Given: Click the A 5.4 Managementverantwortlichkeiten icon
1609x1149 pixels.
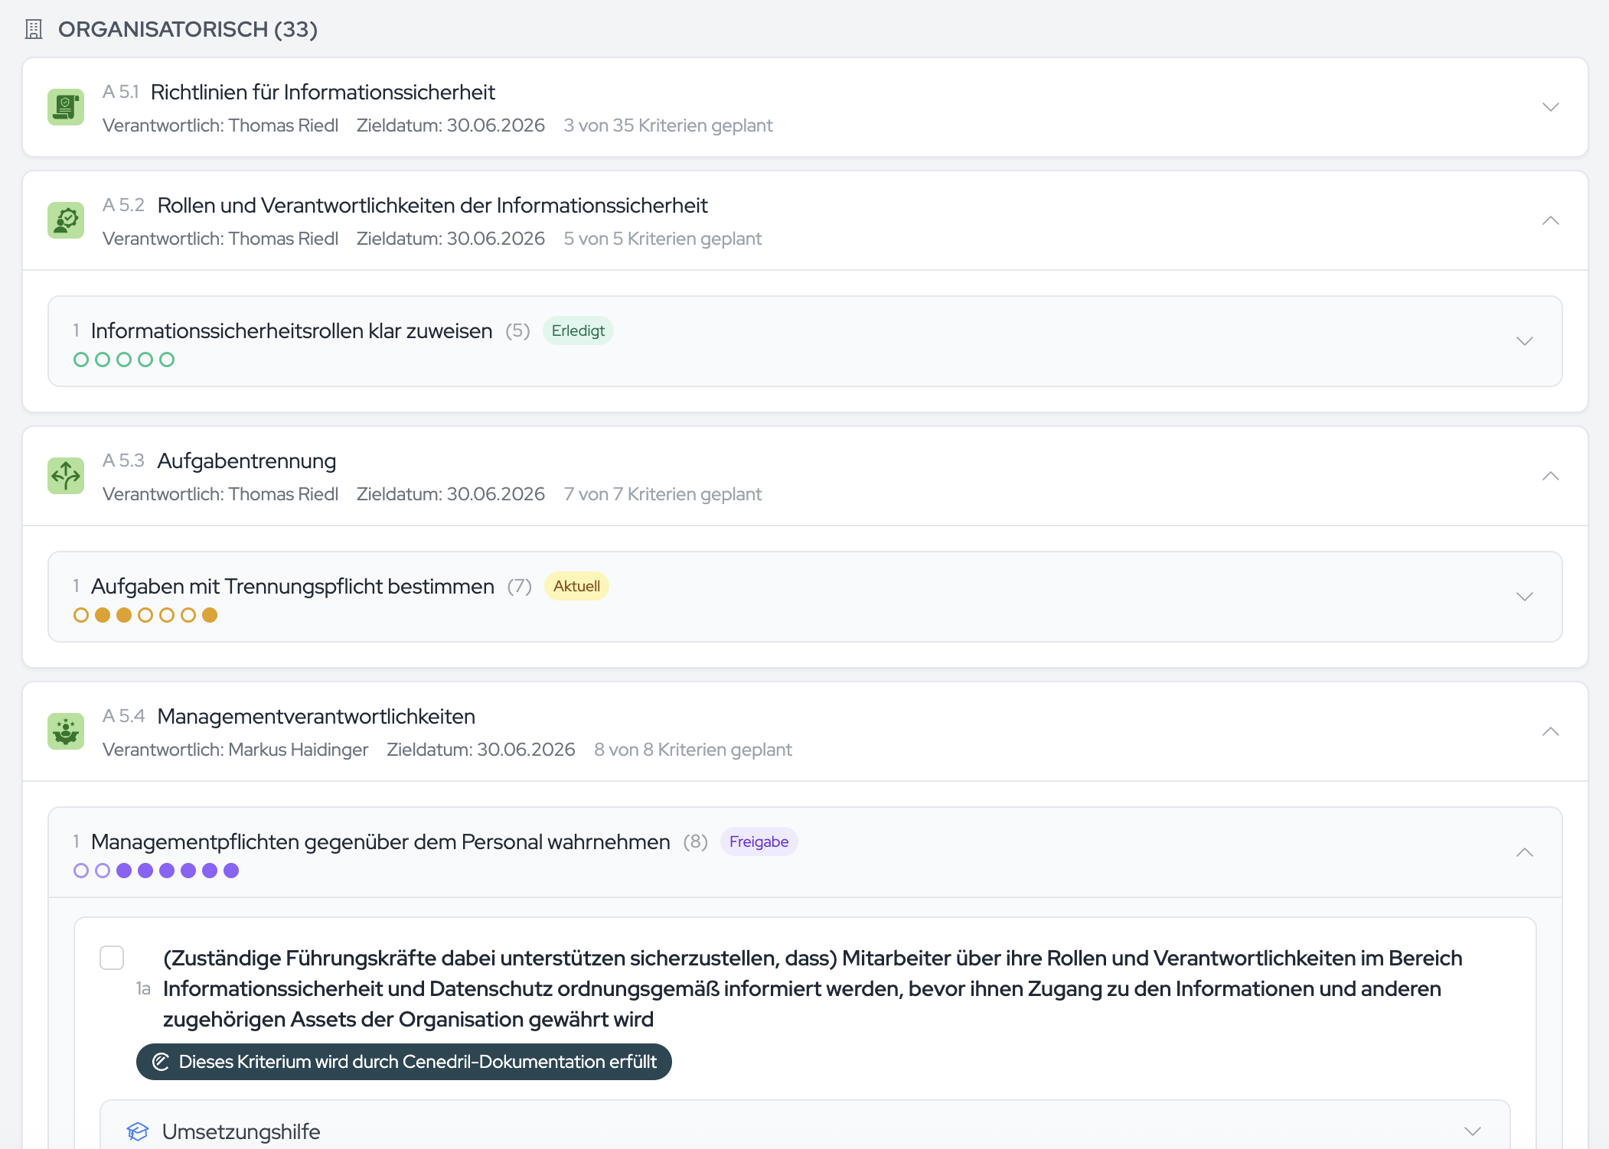Looking at the screenshot, I should (x=66, y=731).
